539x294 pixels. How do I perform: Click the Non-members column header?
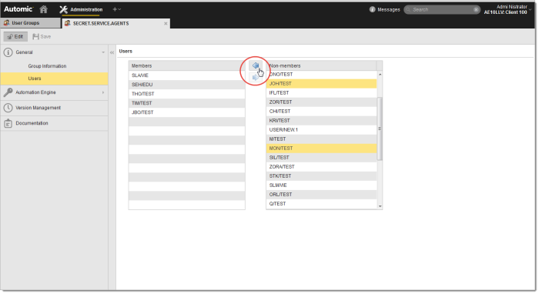321,65
